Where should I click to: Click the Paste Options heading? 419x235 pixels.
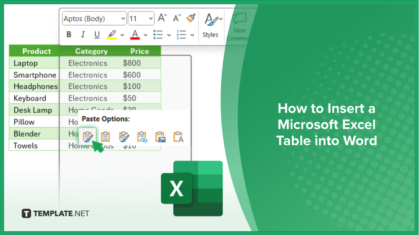pyautogui.click(x=106, y=119)
